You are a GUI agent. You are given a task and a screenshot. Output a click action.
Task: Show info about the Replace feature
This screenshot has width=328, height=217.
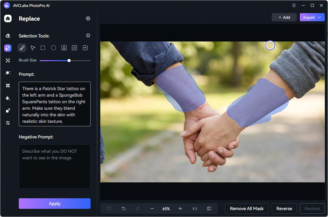tap(88, 18)
